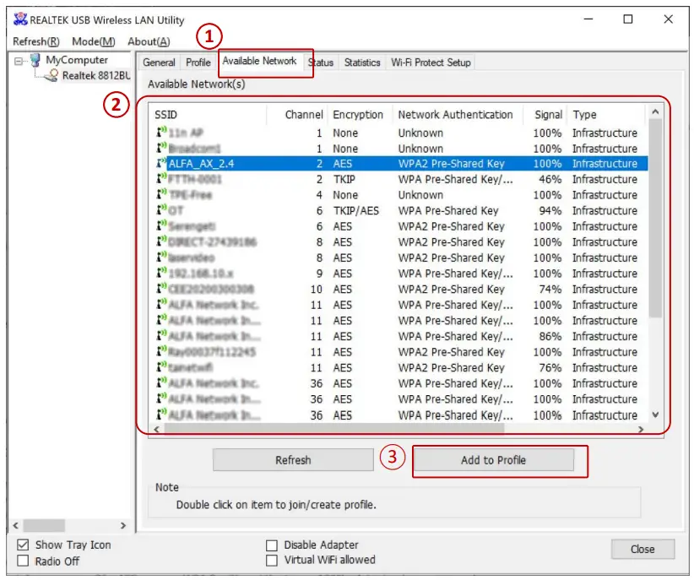Click the tree panel scroll left arrow
Viewport: 694px width, 580px height.
click(15, 525)
